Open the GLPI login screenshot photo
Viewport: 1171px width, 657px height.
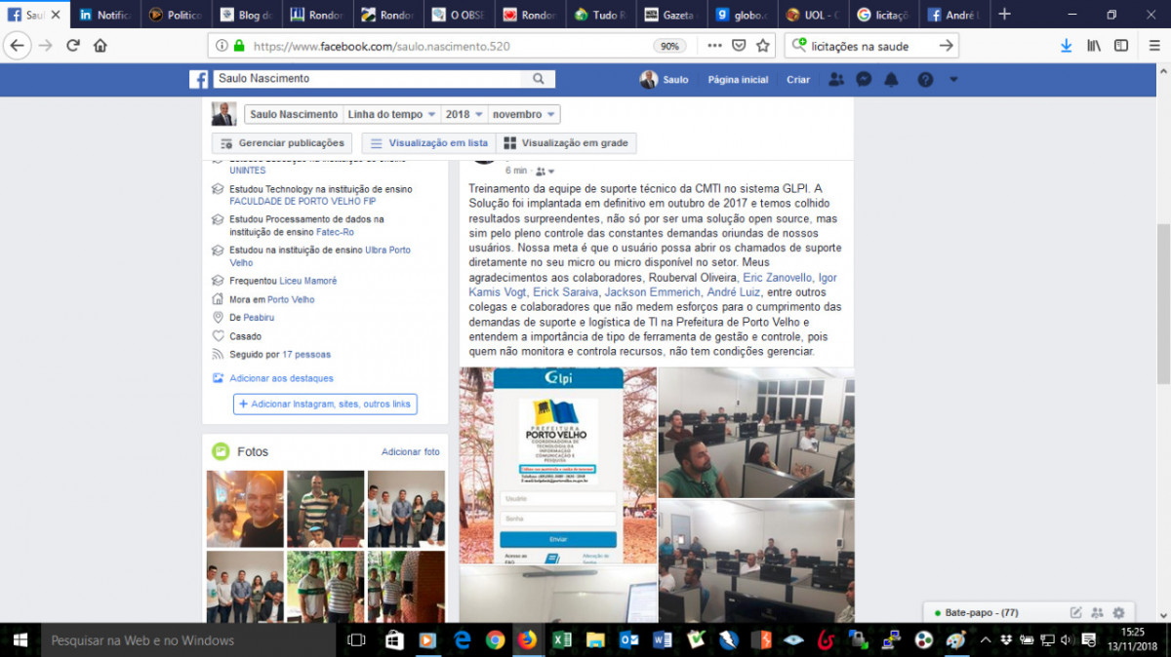click(558, 465)
